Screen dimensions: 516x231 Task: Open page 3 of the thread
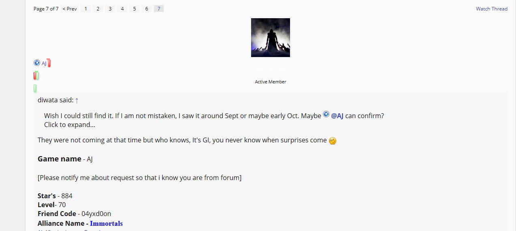point(110,8)
